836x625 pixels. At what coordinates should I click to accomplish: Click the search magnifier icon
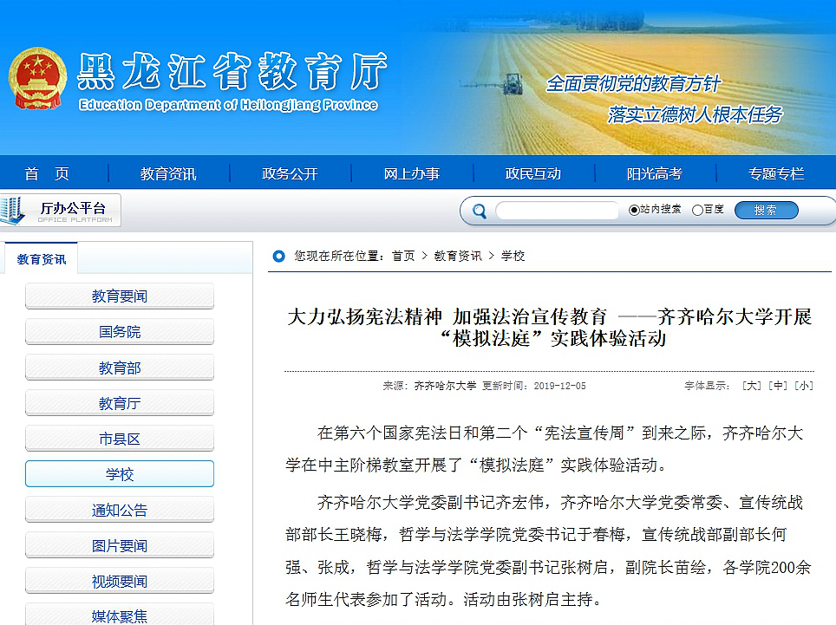pyautogui.click(x=479, y=211)
